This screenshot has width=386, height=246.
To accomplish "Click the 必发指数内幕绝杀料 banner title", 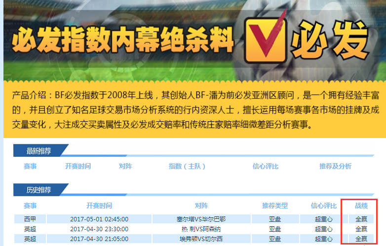I will coord(122,39).
